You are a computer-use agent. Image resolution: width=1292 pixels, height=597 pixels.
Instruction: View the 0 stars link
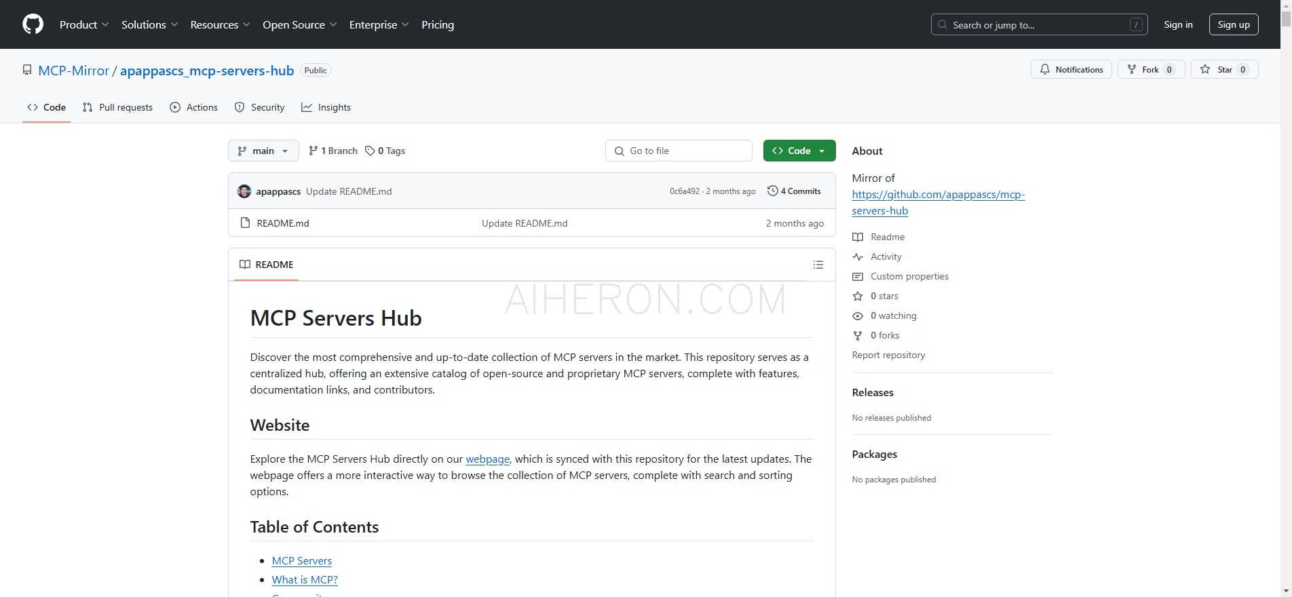coord(884,296)
